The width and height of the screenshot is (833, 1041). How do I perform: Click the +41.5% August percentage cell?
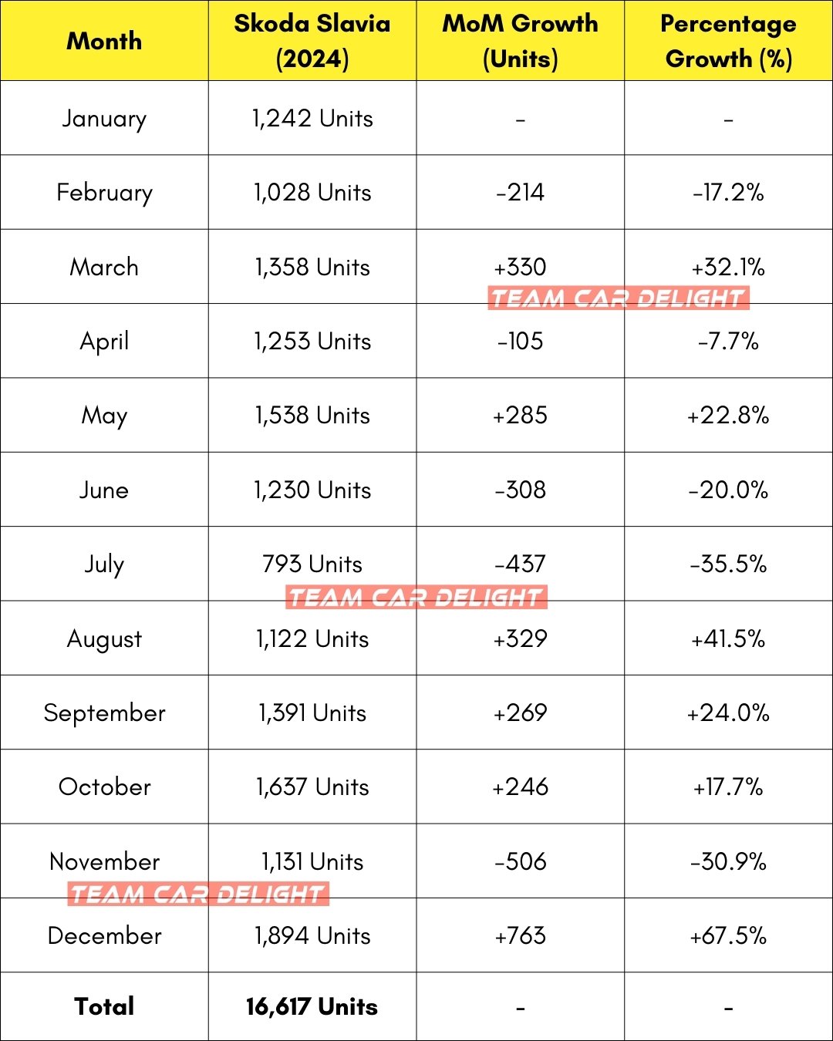point(729,639)
